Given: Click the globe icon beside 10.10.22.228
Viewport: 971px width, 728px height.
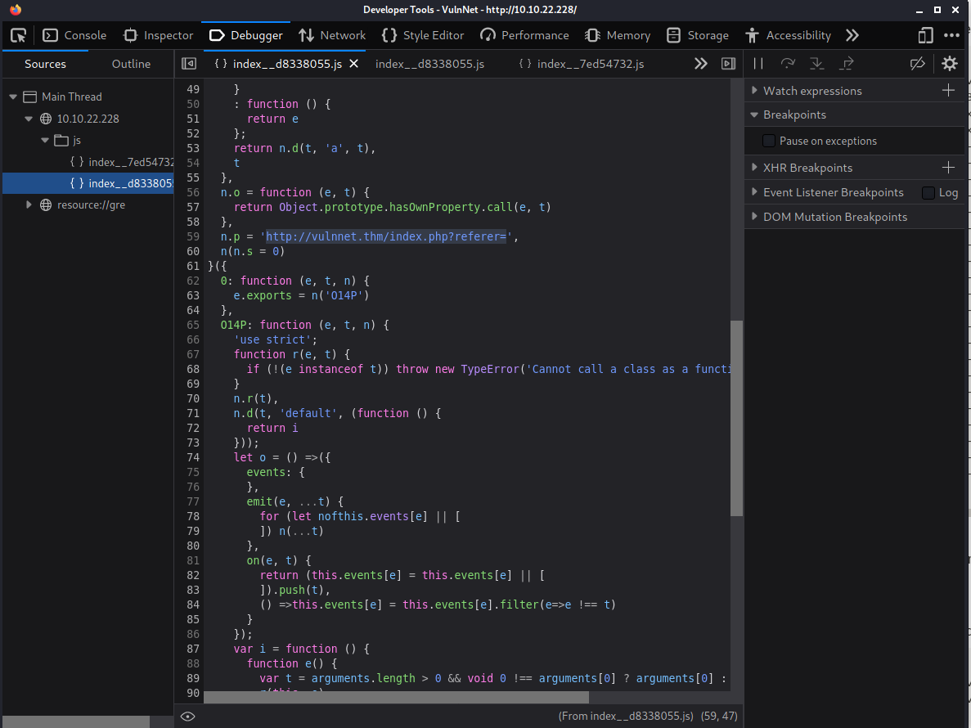Looking at the screenshot, I should (x=46, y=119).
